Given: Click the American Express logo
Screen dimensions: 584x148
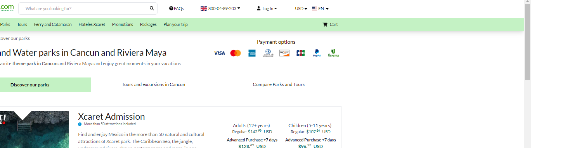Looking at the screenshot, I should pyautogui.click(x=252, y=53).
